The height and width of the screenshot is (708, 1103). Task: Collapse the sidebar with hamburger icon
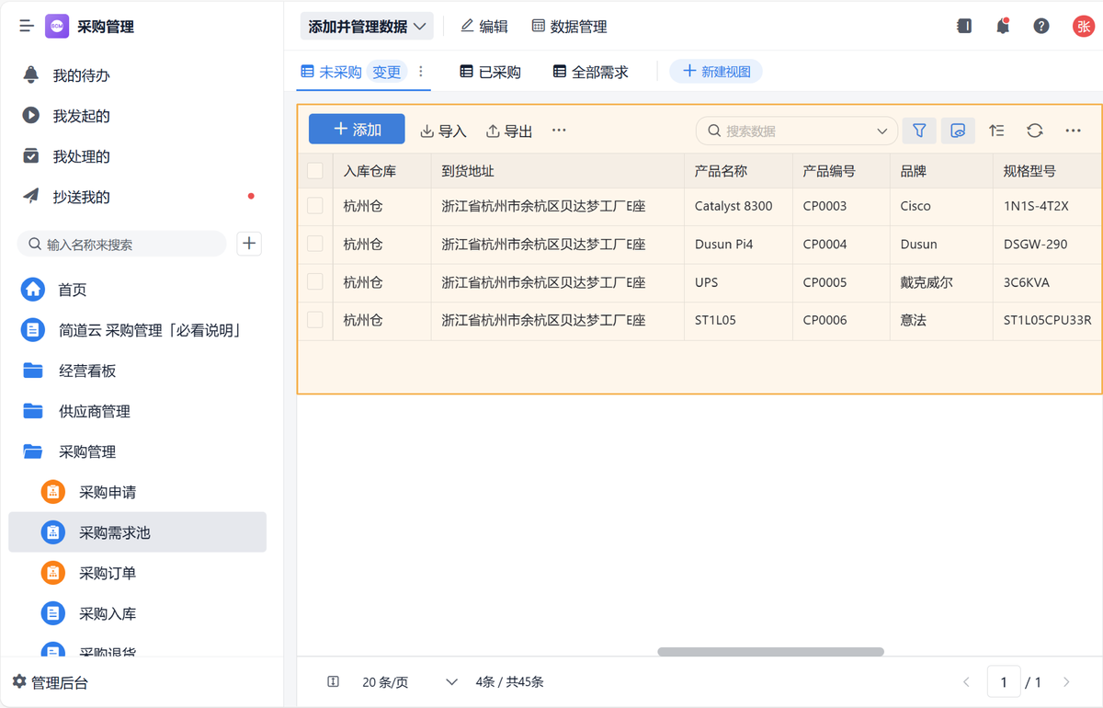pos(27,26)
